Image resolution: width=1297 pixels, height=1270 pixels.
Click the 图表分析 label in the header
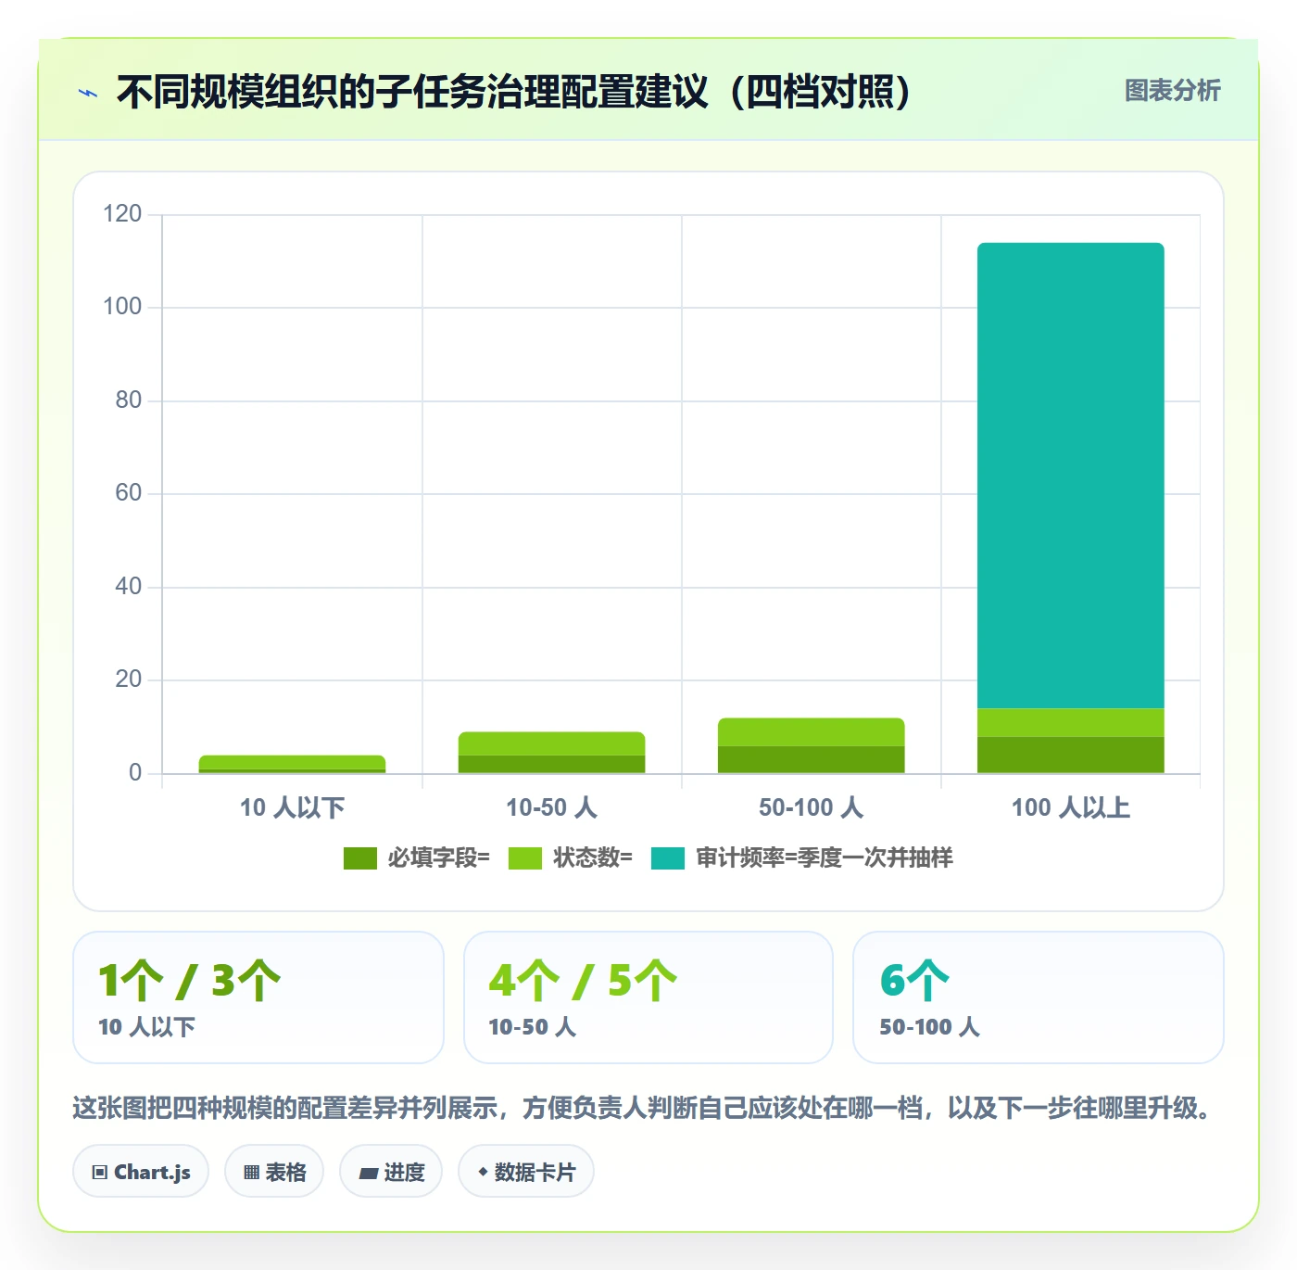pos(1172,91)
